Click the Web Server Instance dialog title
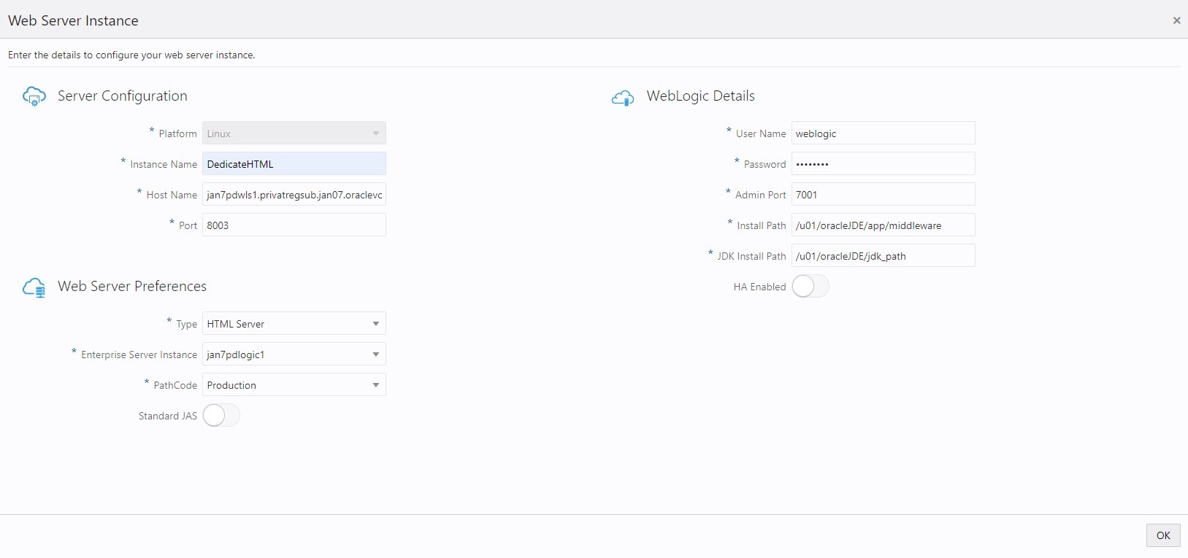The height and width of the screenshot is (558, 1188). pyautogui.click(x=73, y=20)
